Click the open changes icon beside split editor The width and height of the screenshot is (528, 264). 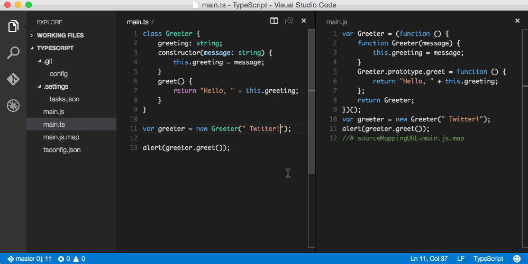click(289, 21)
